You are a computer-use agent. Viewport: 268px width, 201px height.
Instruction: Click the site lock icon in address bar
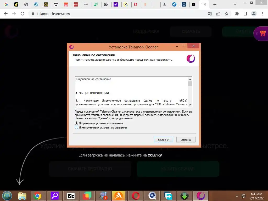(x=33, y=14)
